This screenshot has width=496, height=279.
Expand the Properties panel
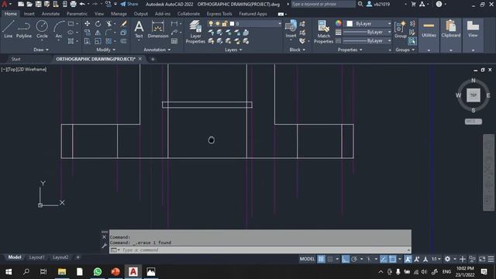[x=350, y=50]
